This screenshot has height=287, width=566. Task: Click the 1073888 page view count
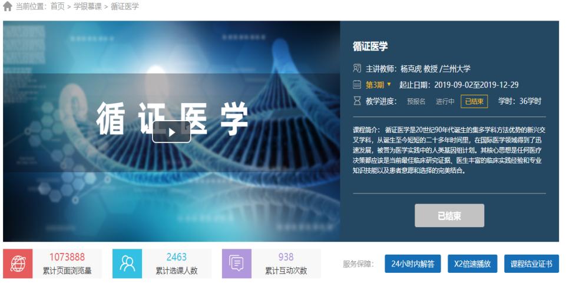67,257
